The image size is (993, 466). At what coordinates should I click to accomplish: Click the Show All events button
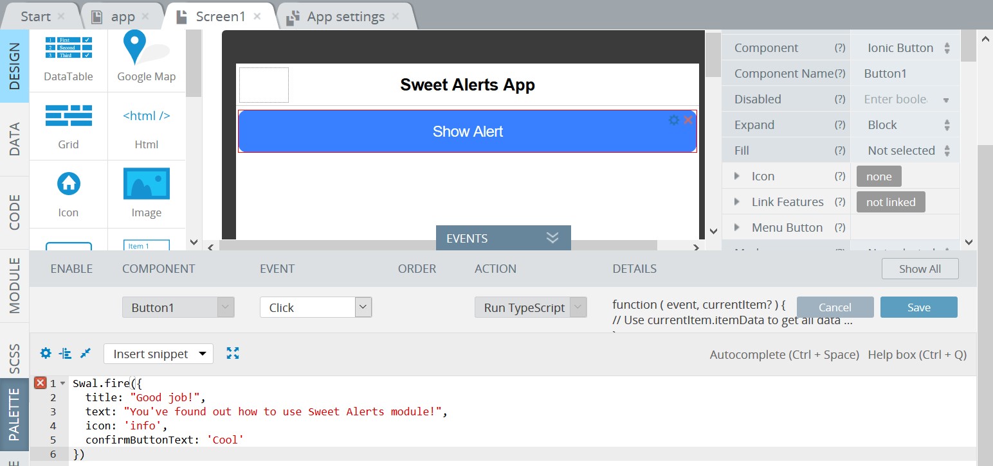(920, 269)
